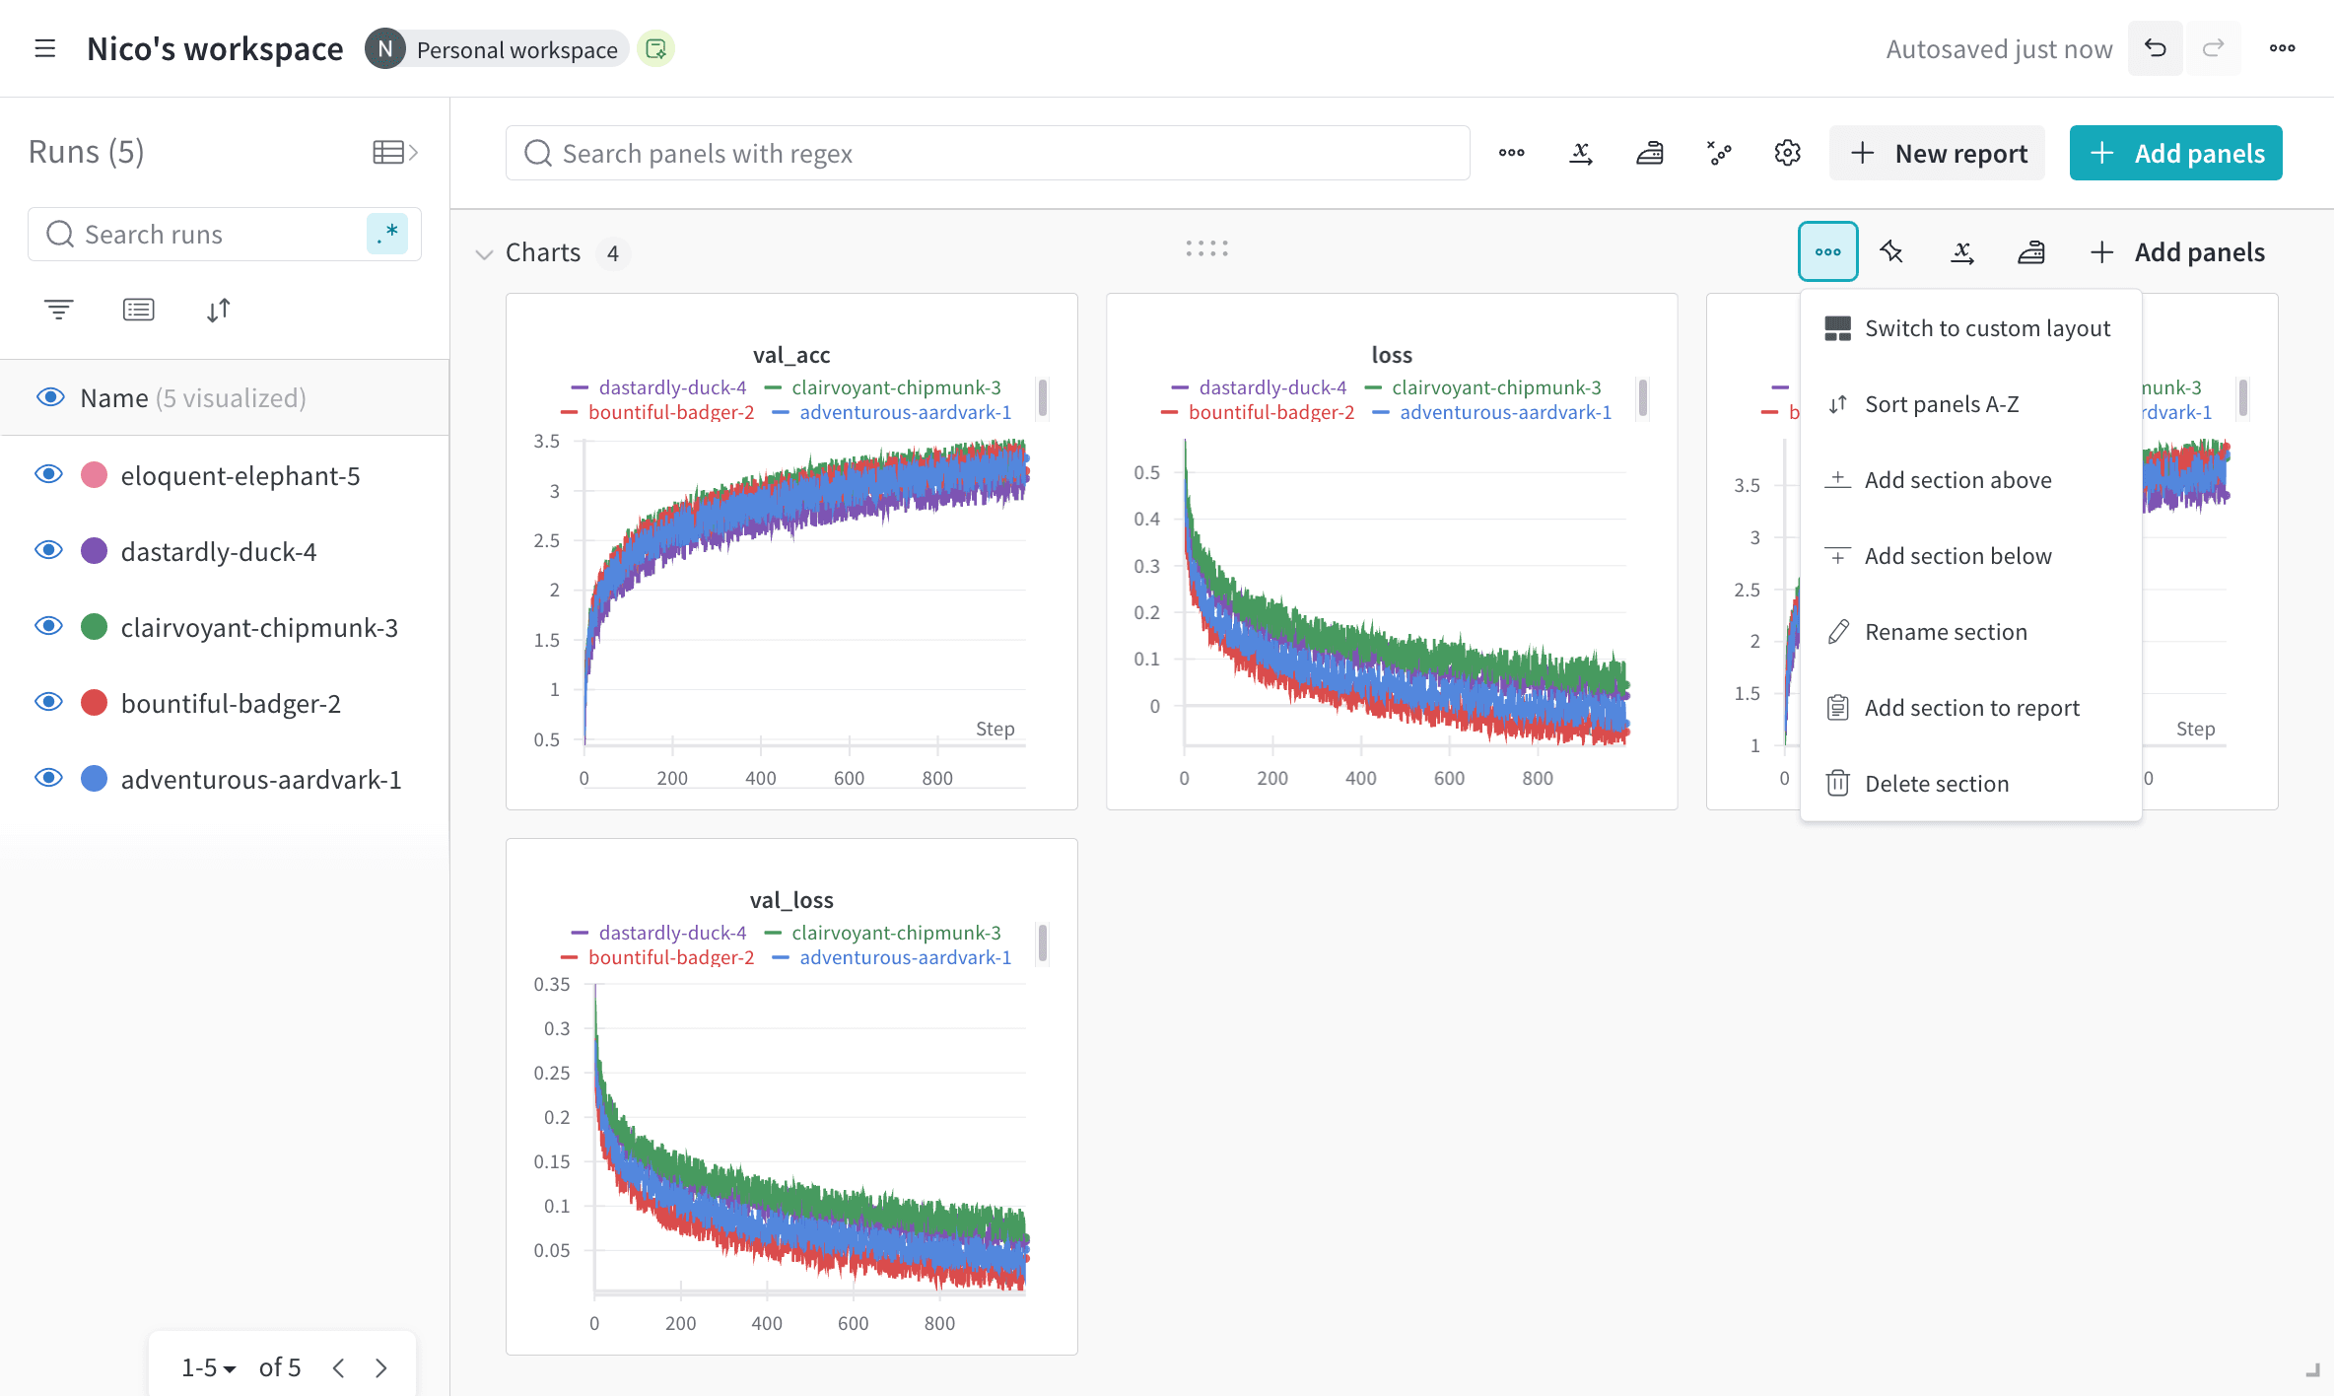Open workspace outlier settings icon
Image resolution: width=2334 pixels, height=1396 pixels.
(x=1719, y=153)
